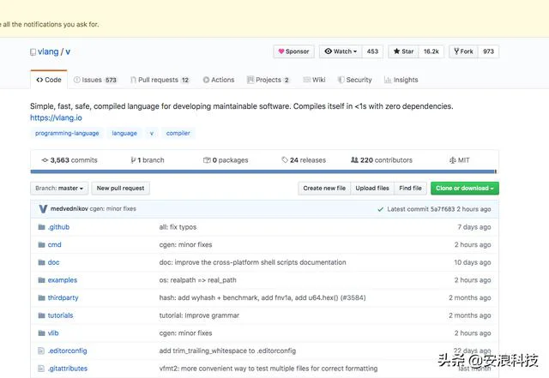Screen dimensions: 549x378
Task: Click the license scale icon next to MIT
Action: point(452,160)
